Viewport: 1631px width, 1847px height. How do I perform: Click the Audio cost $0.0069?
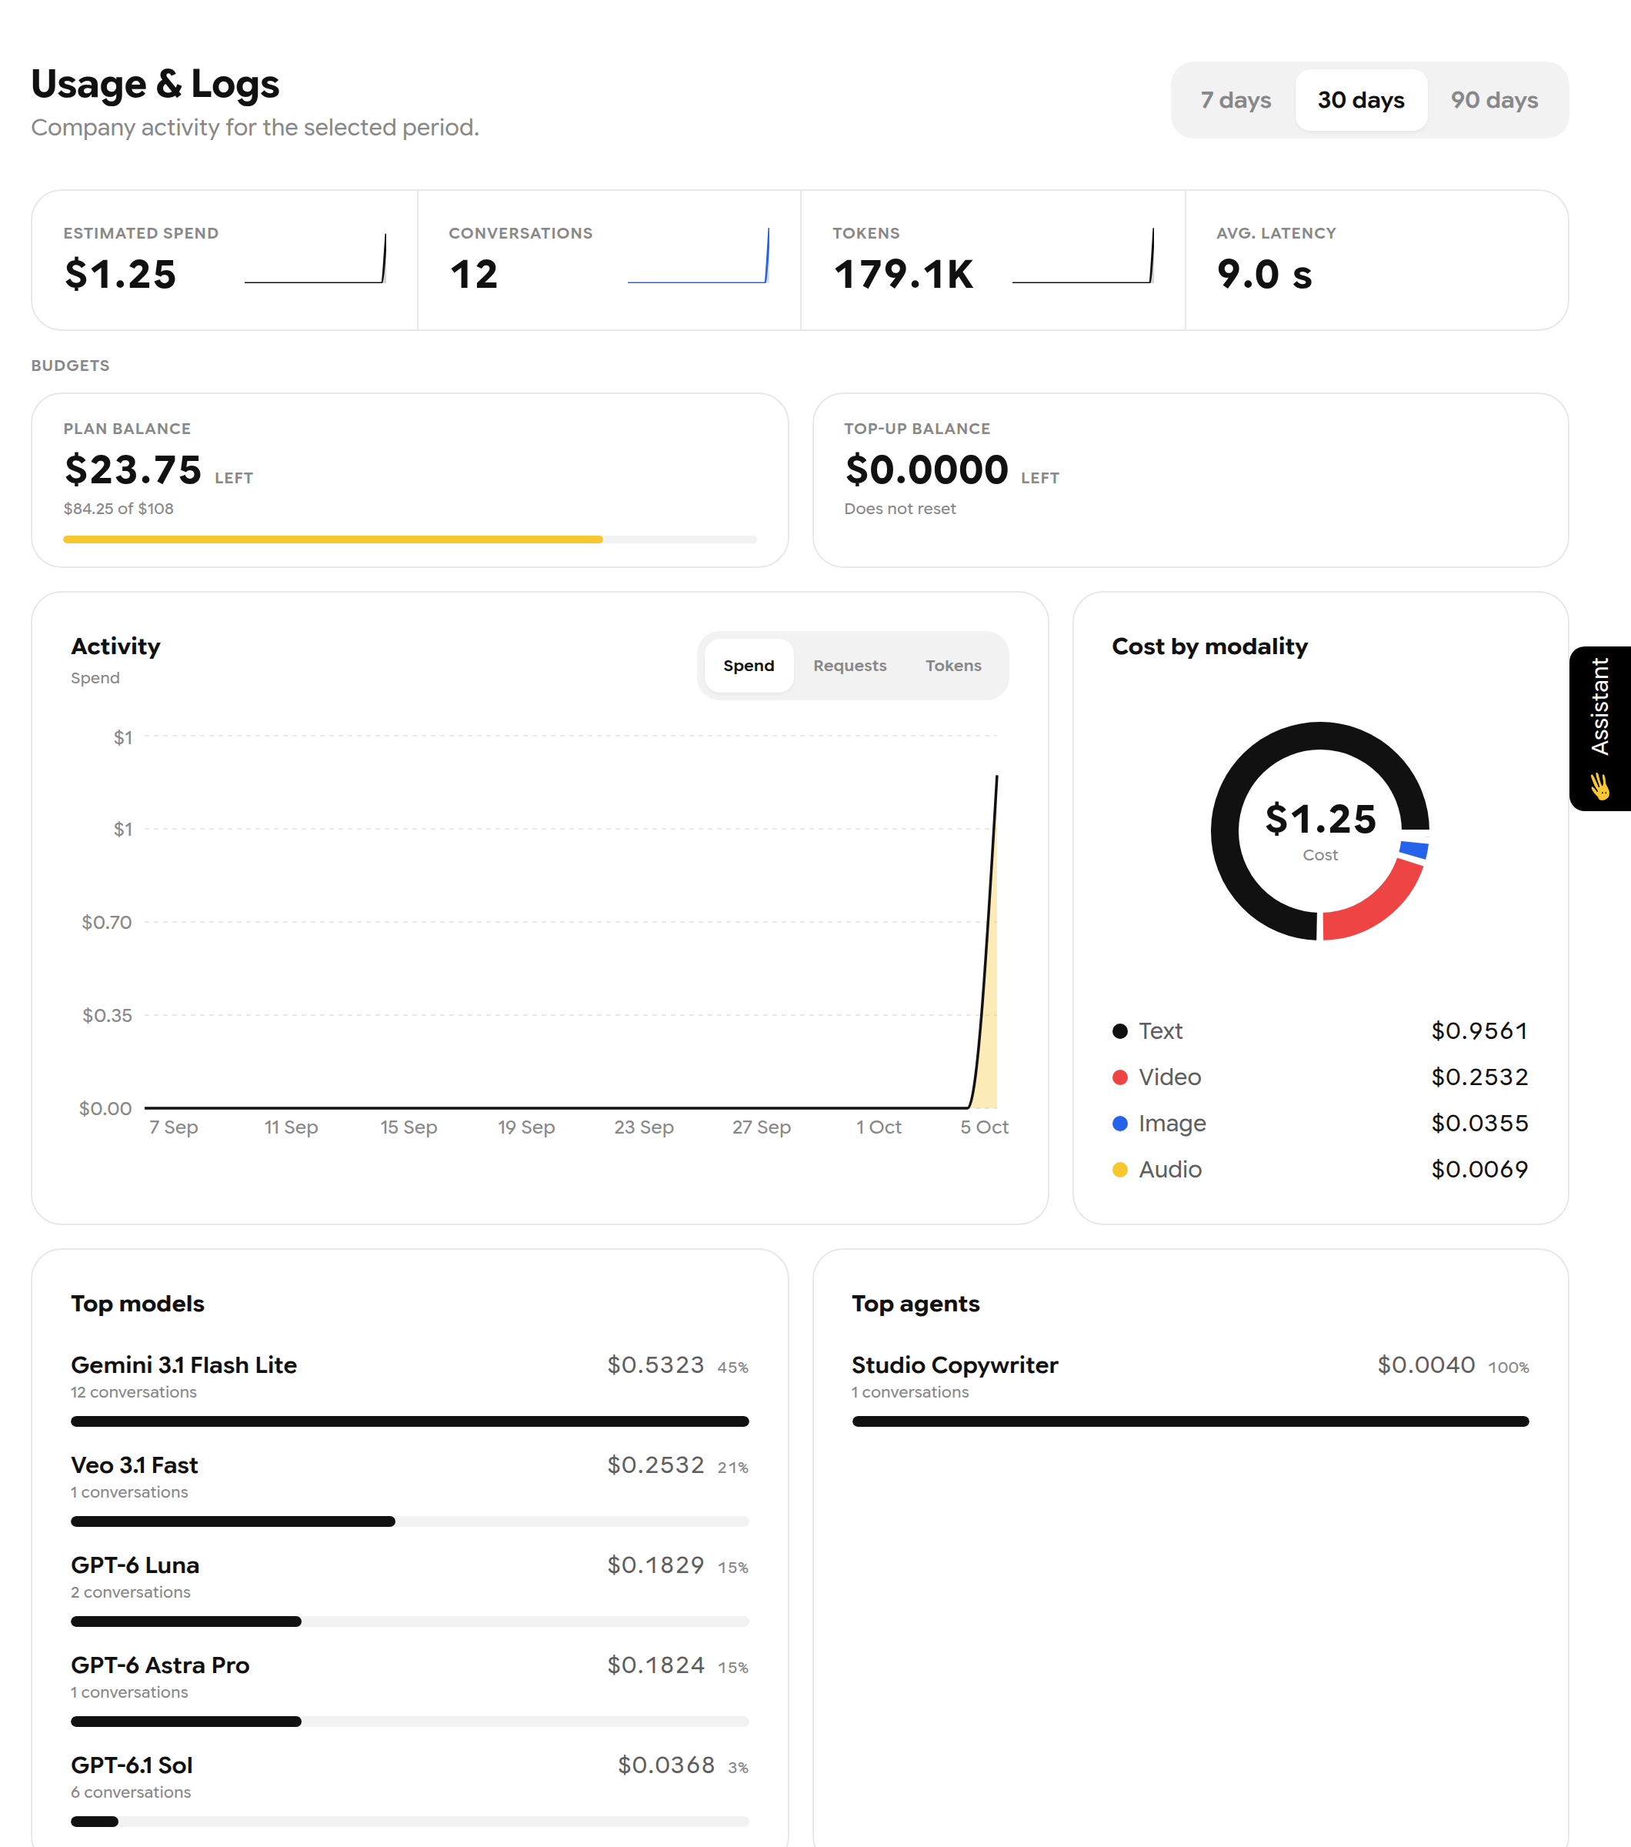[x=1479, y=1169]
